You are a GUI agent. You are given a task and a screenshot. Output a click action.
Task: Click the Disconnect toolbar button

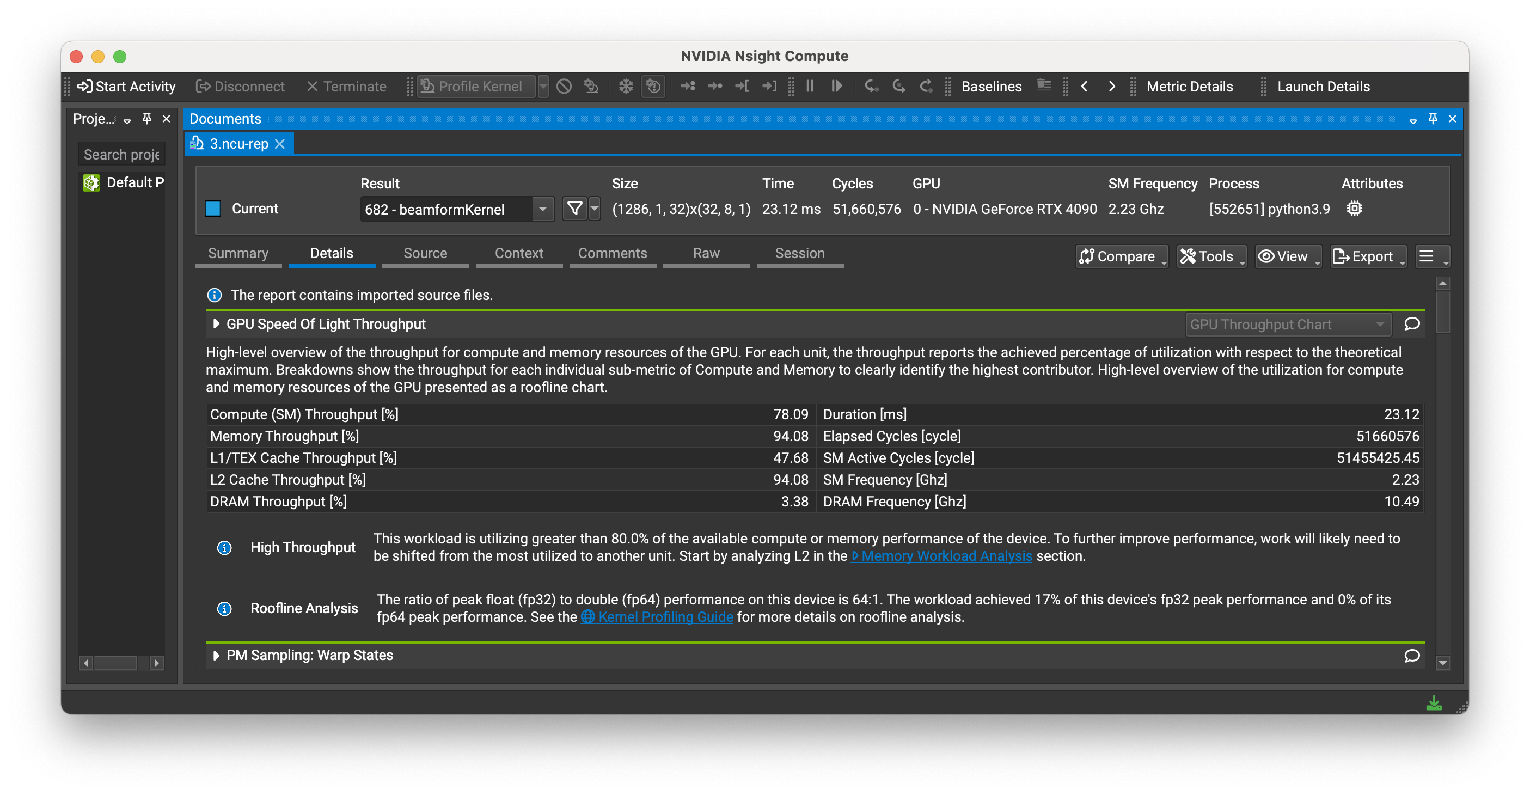point(241,87)
